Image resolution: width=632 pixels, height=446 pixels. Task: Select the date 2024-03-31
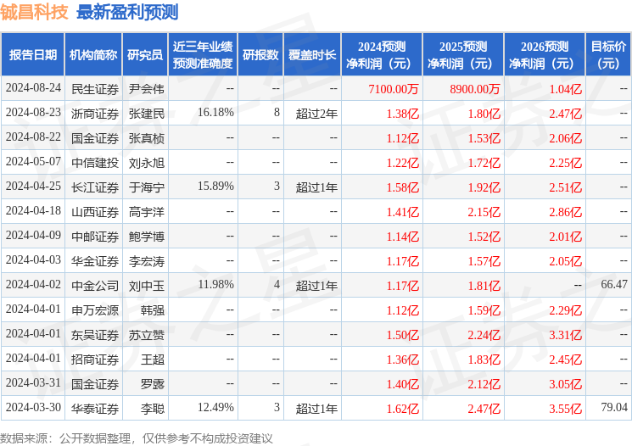[x=33, y=382]
